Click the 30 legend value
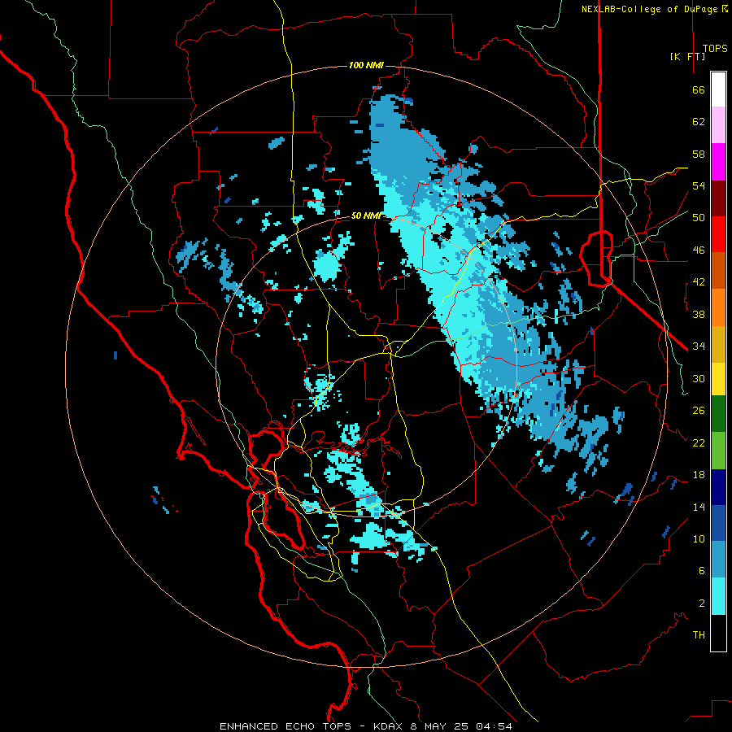This screenshot has height=732, width=732. tap(699, 378)
